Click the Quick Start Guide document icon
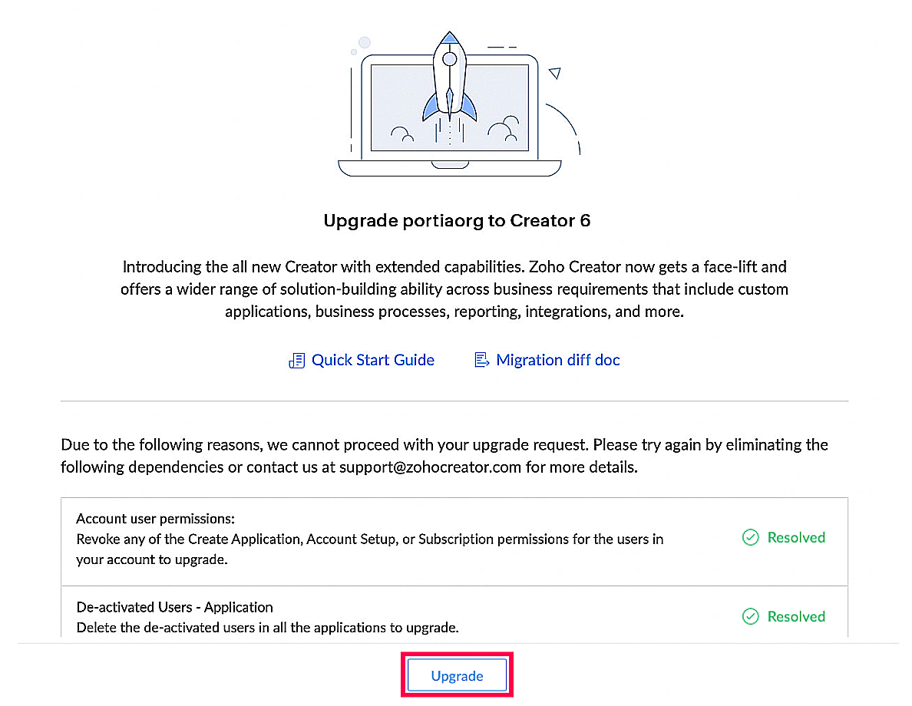The image size is (912, 706). (296, 361)
